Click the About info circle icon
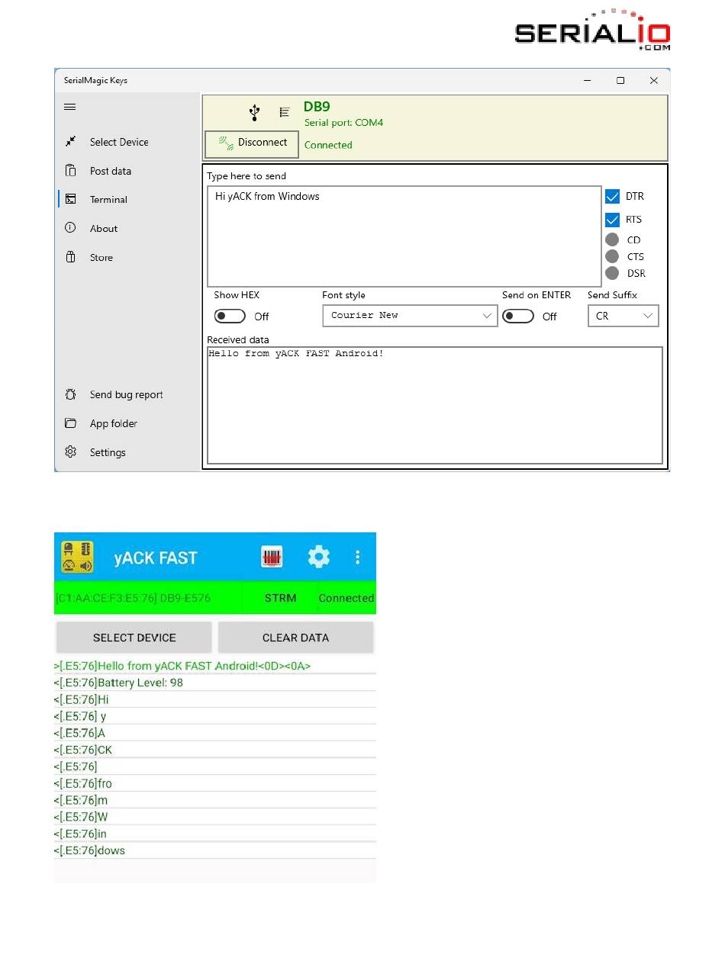This screenshot has height=961, width=725. pyautogui.click(x=70, y=227)
